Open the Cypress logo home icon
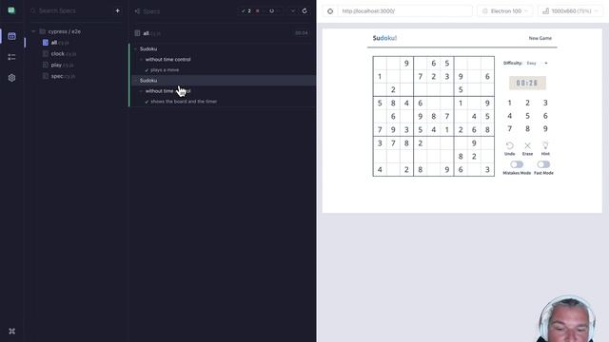The image size is (609, 342). 11,10
